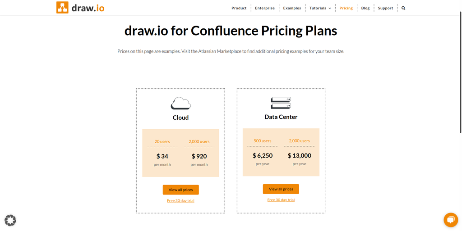
Task: Open the cookie settings badge
Action: click(10, 220)
